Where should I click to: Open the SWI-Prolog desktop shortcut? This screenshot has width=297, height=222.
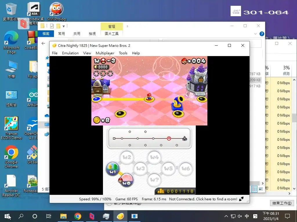tap(56, 12)
